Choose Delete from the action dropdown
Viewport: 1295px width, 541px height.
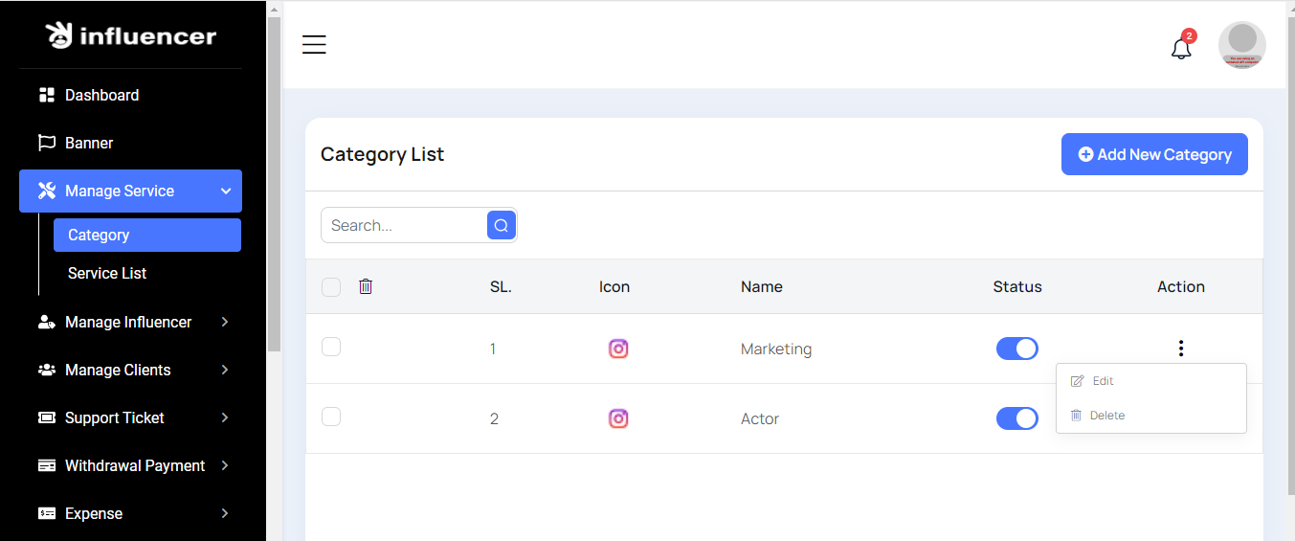pos(1106,416)
